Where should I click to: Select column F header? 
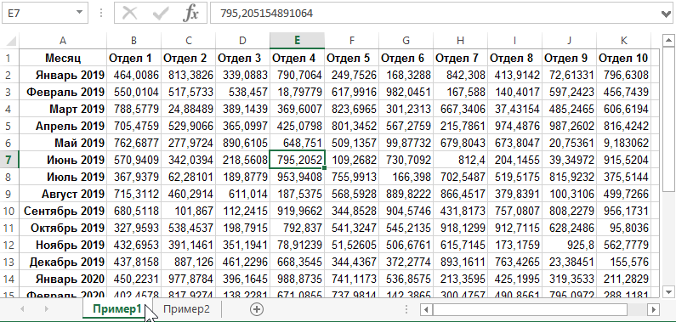[x=351, y=41]
